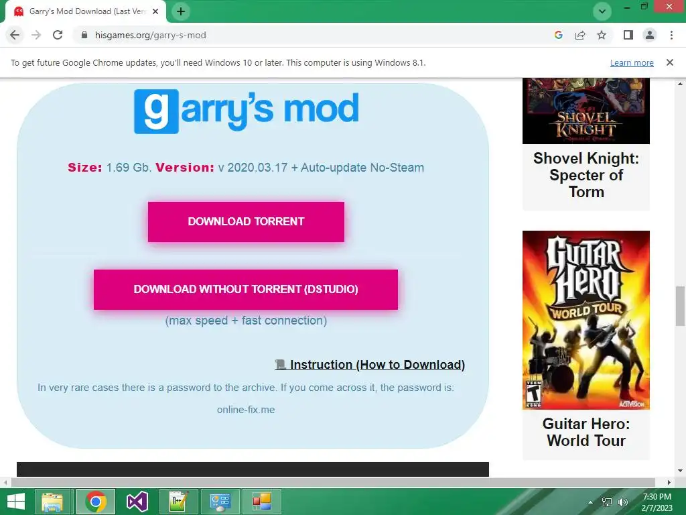Click the scroll up arrow
Screen dimensions: 686x515
point(680,83)
